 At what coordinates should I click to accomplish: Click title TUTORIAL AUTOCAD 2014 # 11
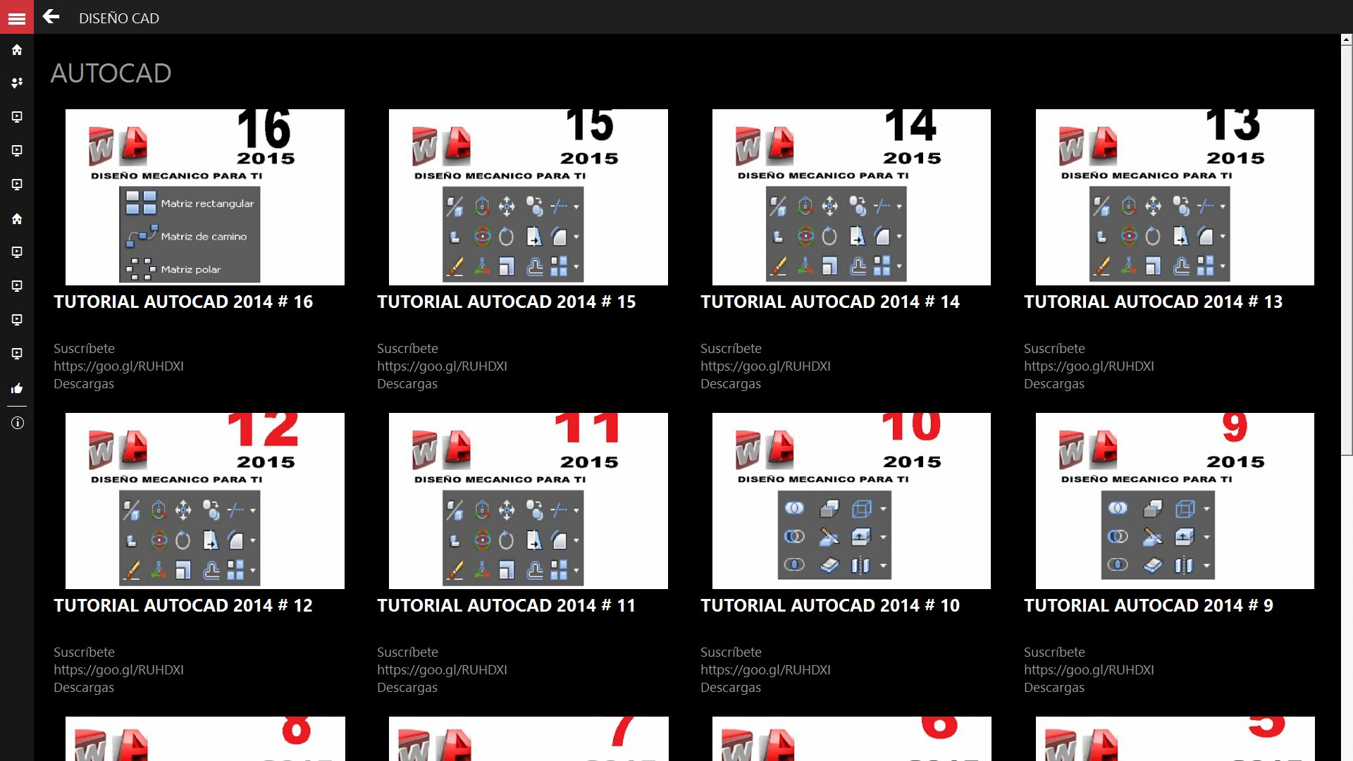506,605
